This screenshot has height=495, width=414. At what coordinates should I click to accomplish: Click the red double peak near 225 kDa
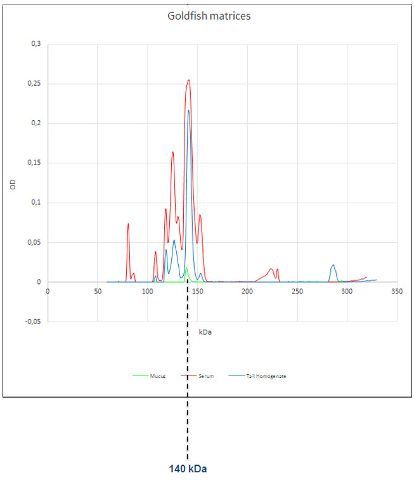pos(271,269)
